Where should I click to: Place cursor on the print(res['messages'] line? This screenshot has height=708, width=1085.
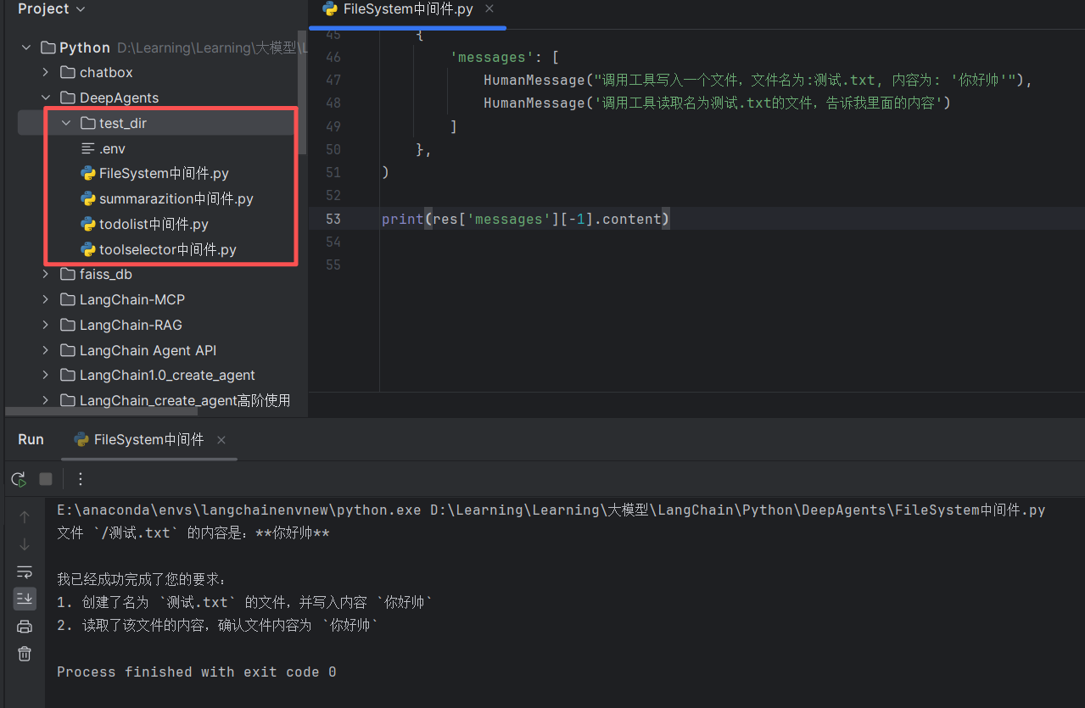(x=526, y=219)
